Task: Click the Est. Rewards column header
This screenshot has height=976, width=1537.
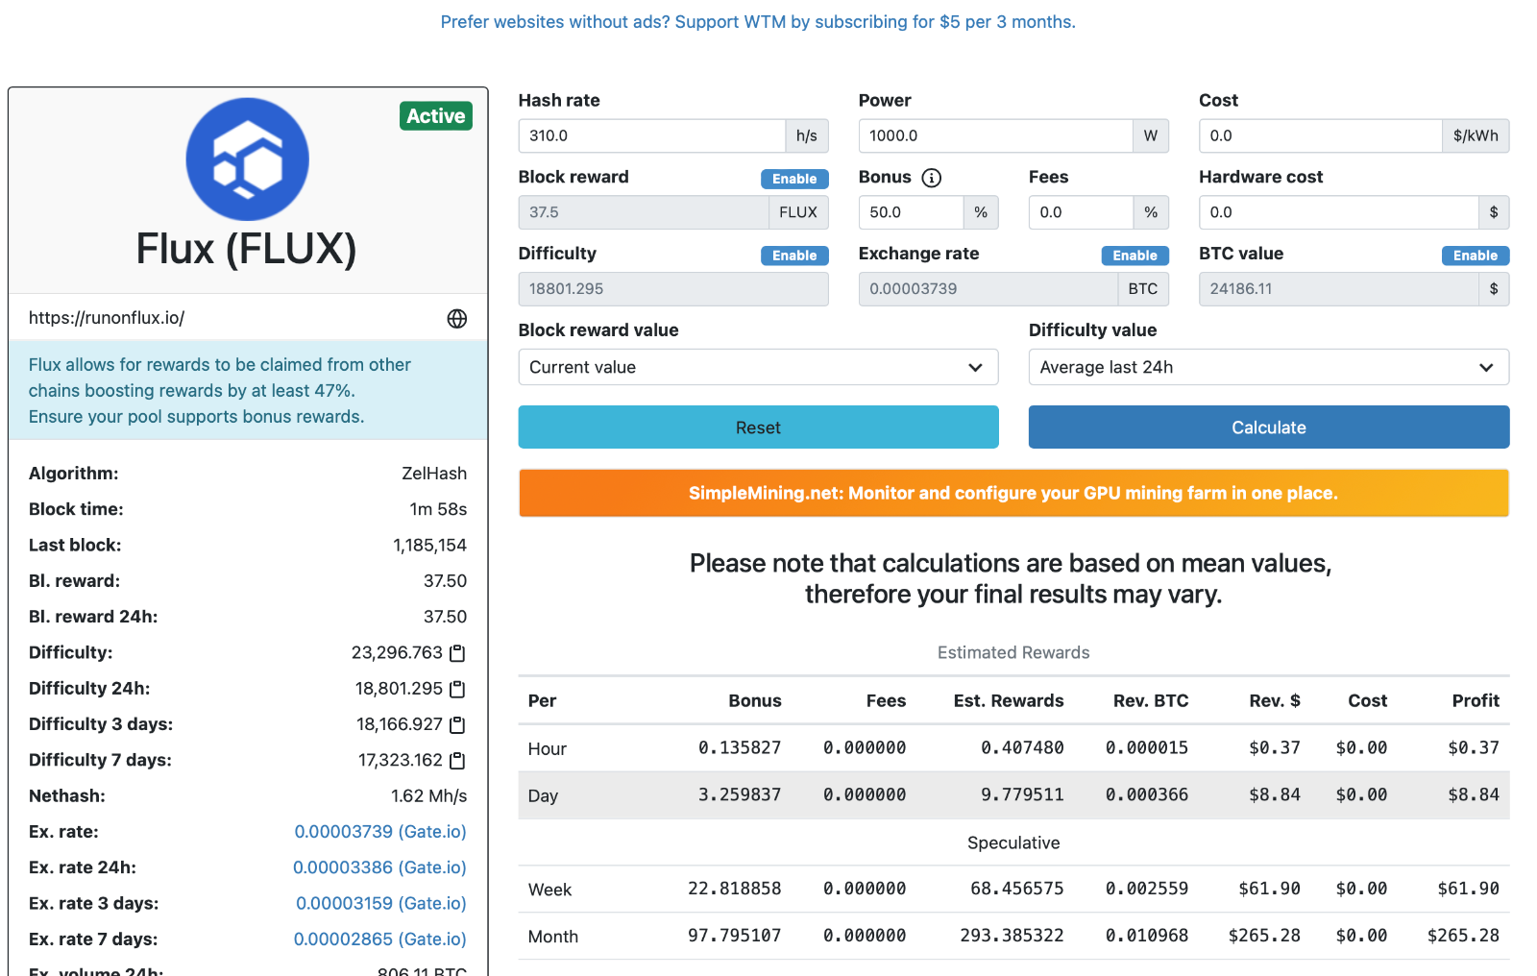Action: coord(1009,701)
